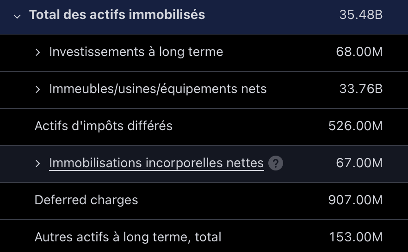This screenshot has width=408, height=252.
Task: Open the Immobilisations incorporelles nettes link
Action: click(x=156, y=163)
